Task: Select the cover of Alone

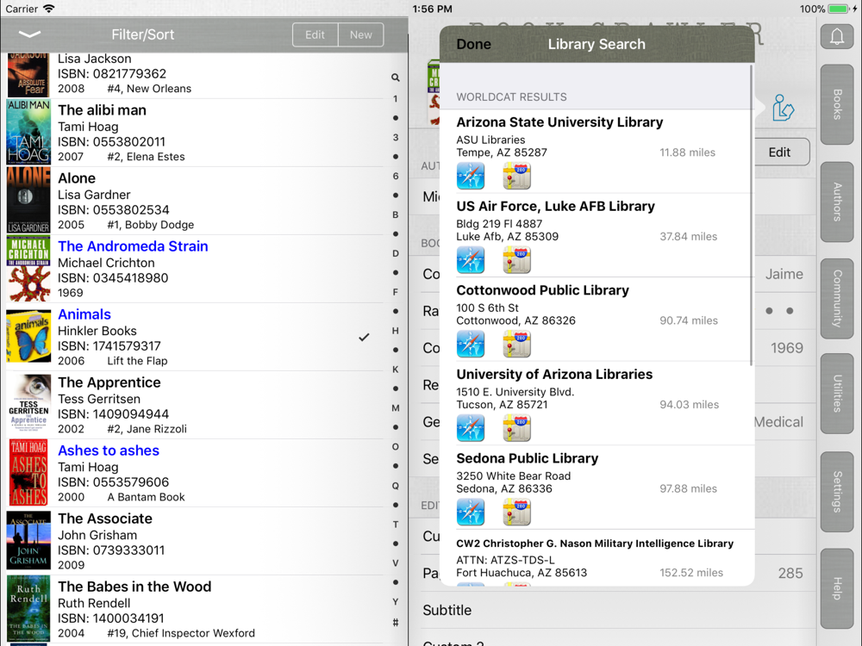Action: coord(28,201)
